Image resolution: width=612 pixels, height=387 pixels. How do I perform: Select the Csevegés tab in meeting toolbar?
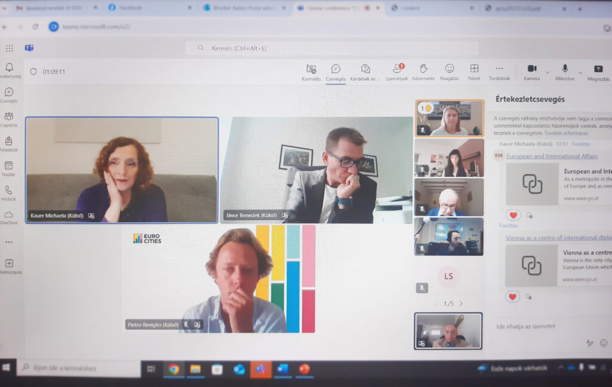click(336, 69)
